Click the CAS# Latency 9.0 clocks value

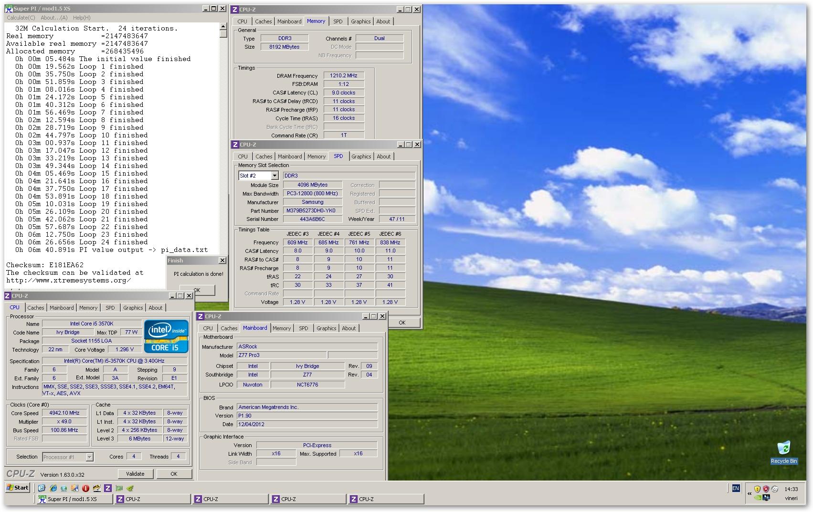click(344, 93)
